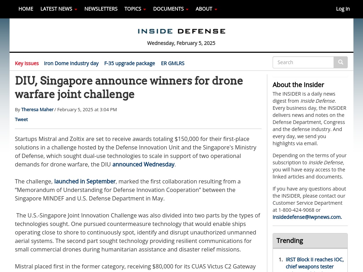Open the NEWSLETTERS menu item

(101, 9)
